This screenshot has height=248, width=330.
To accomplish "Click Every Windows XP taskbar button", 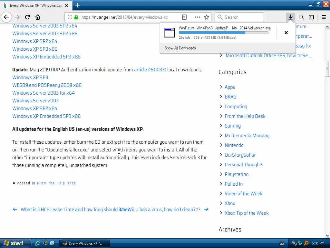I will (x=85, y=243).
